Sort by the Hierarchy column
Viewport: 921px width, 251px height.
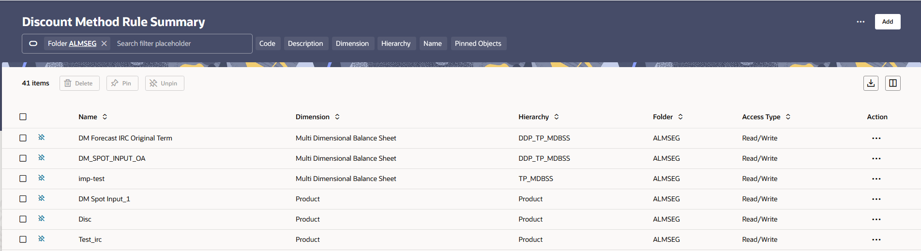[x=557, y=117]
